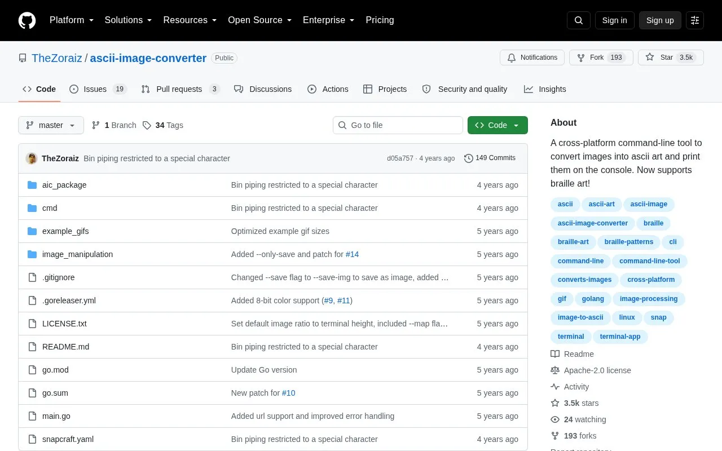Open the go.mod file
The height and width of the screenshot is (451, 722).
point(55,370)
